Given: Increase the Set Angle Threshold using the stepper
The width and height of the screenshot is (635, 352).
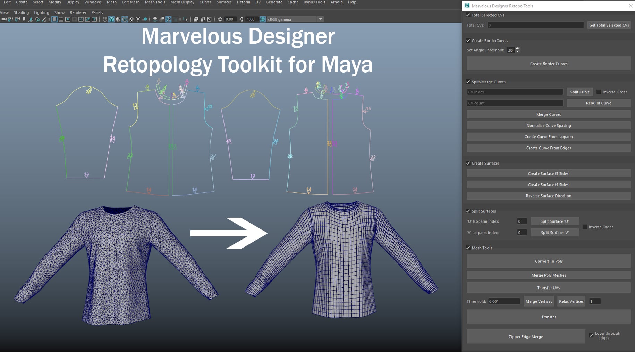Looking at the screenshot, I should (x=517, y=49).
